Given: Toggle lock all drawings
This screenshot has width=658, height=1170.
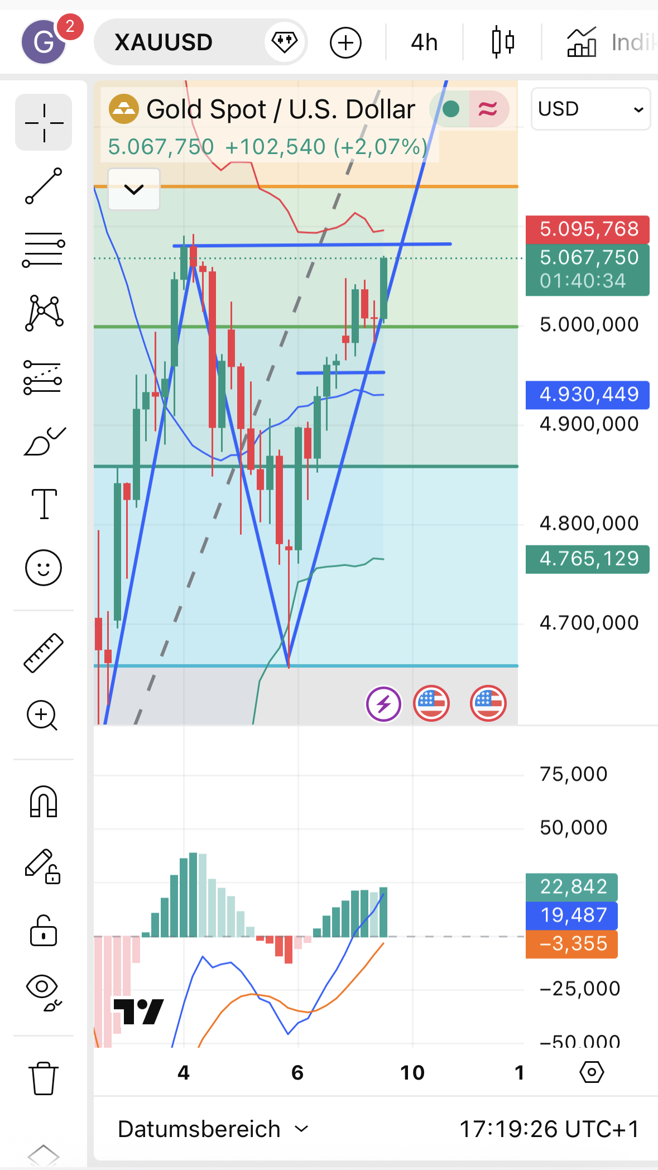Looking at the screenshot, I should (44, 931).
